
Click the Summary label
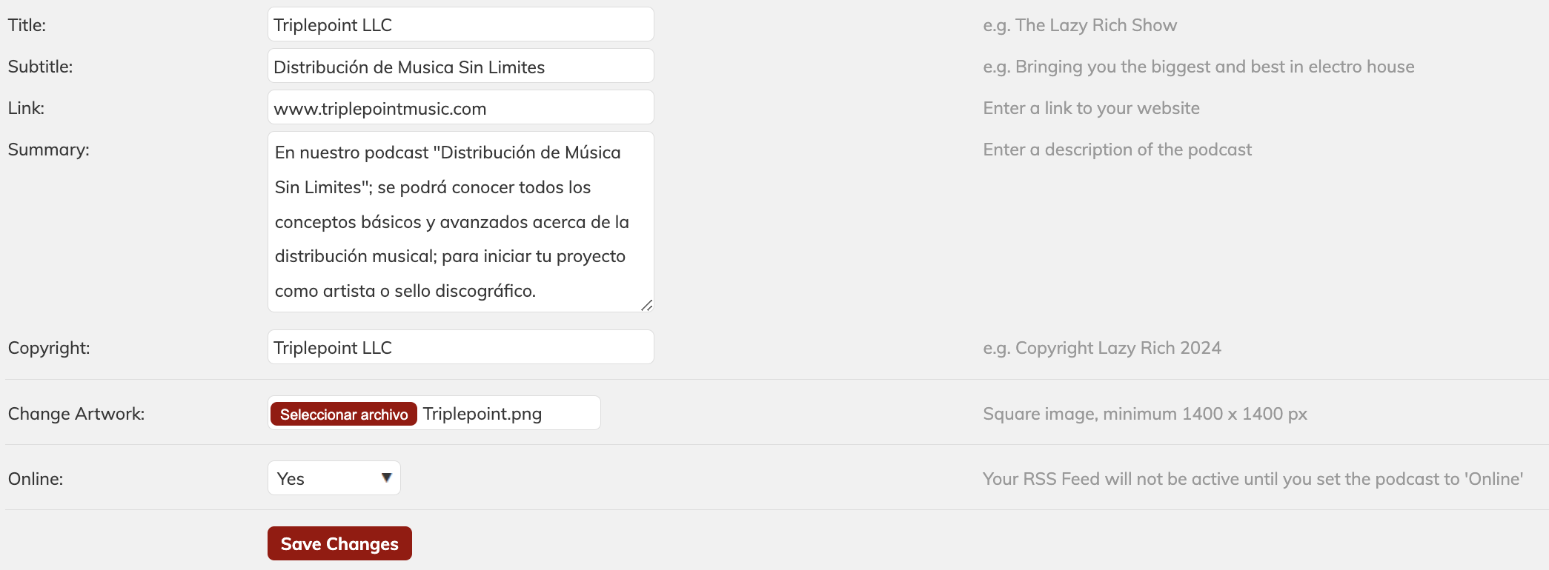tap(48, 150)
